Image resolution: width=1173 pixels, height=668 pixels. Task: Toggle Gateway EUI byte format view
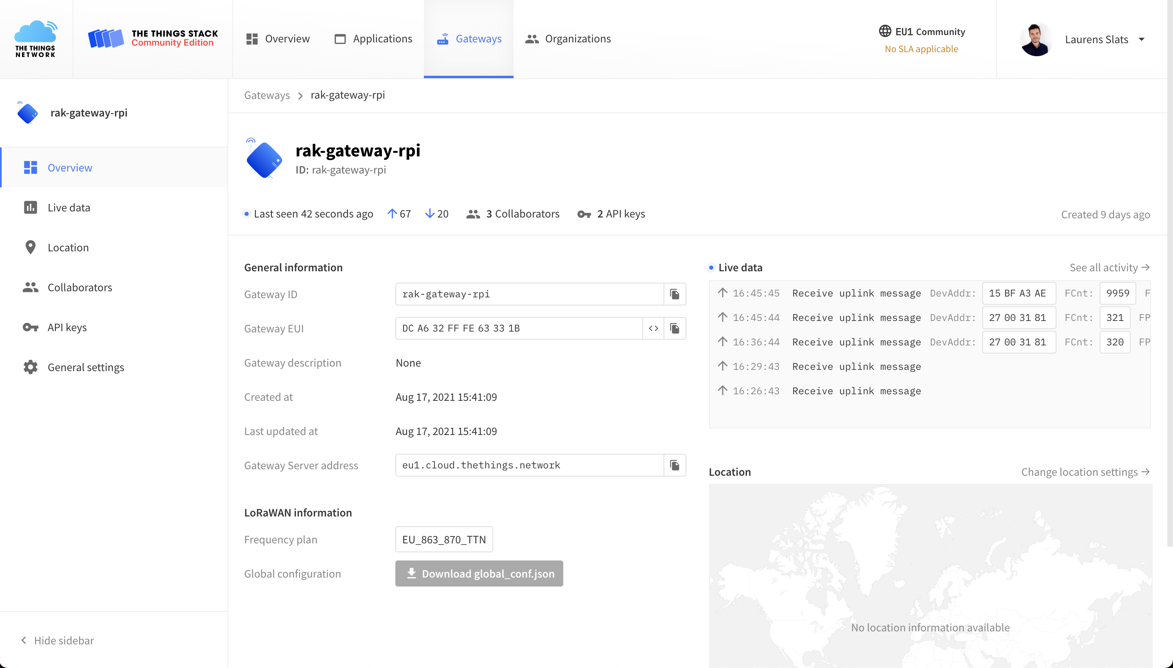coord(653,328)
